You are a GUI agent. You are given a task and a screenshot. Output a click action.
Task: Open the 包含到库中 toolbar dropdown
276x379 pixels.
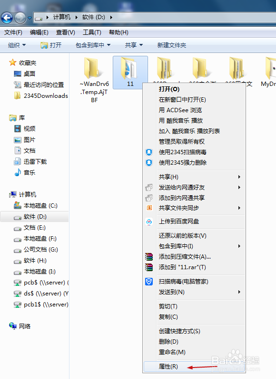(93, 45)
